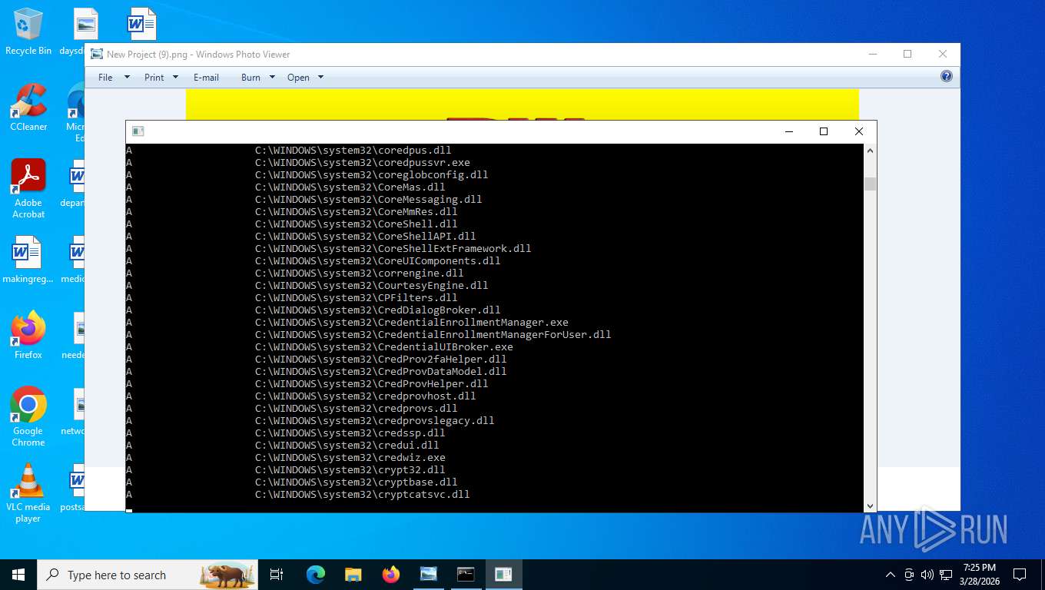This screenshot has width=1045, height=590.
Task: Click the console scrollbar down arrow
Action: click(x=870, y=505)
